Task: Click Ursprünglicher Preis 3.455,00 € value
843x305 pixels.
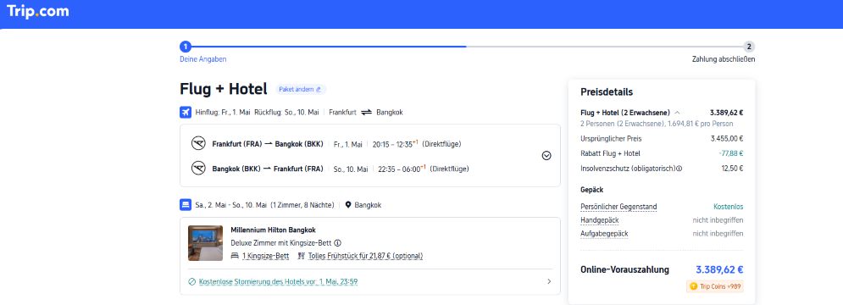Action: tap(727, 139)
